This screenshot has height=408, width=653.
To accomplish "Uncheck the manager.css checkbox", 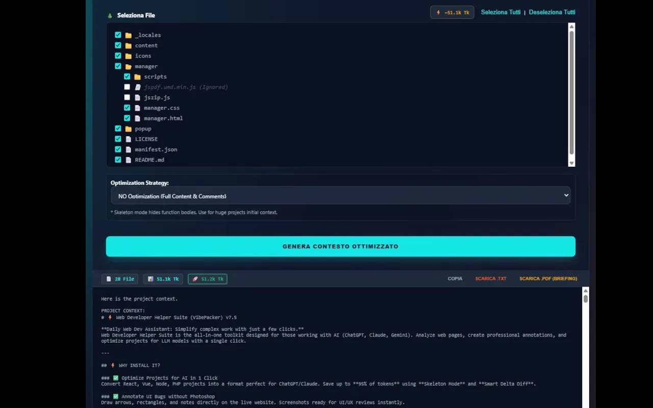I will [127, 108].
